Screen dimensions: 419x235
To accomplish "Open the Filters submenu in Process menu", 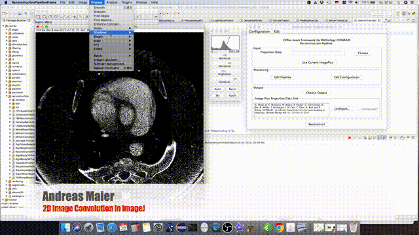I will 111,49.
